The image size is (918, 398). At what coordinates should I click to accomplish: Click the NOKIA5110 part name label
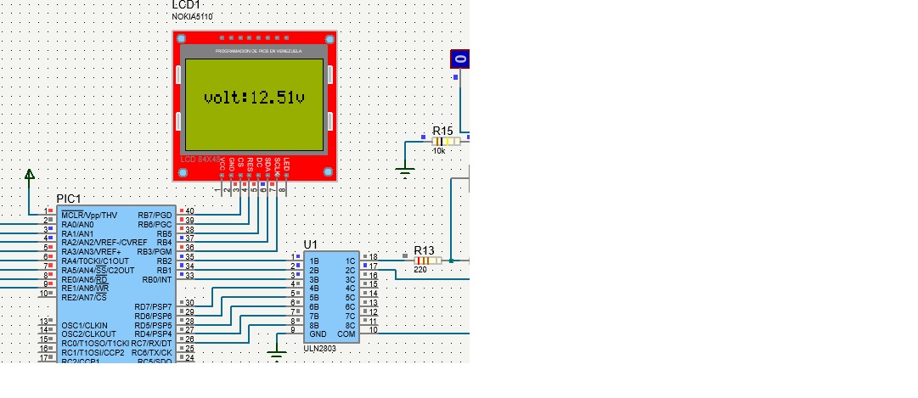tap(192, 16)
